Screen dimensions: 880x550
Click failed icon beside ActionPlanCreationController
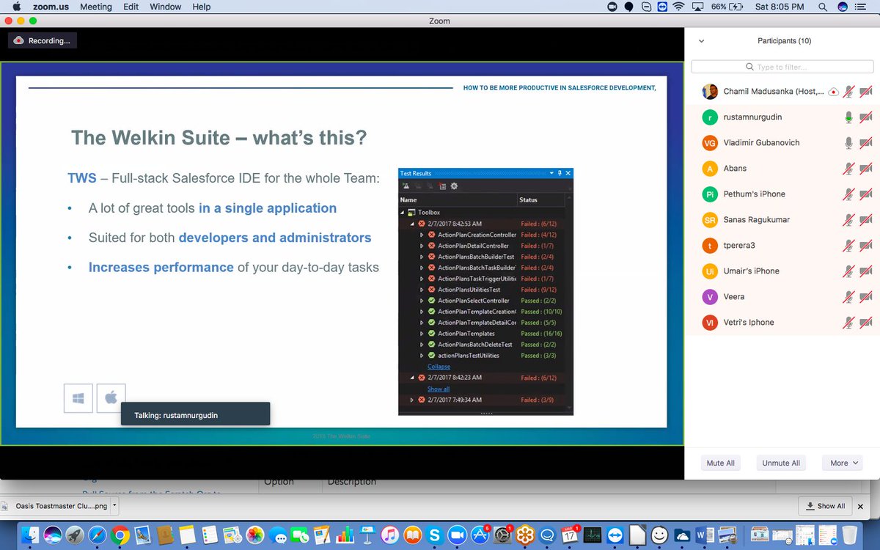pos(432,235)
